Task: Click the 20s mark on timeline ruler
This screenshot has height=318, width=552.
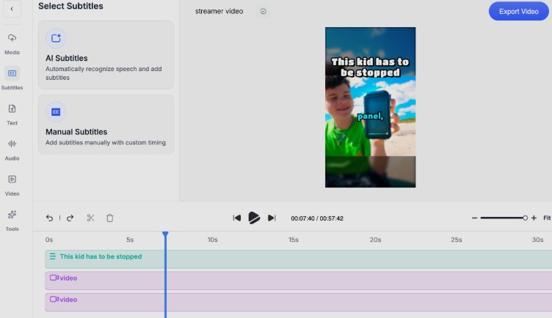Action: 375,240
